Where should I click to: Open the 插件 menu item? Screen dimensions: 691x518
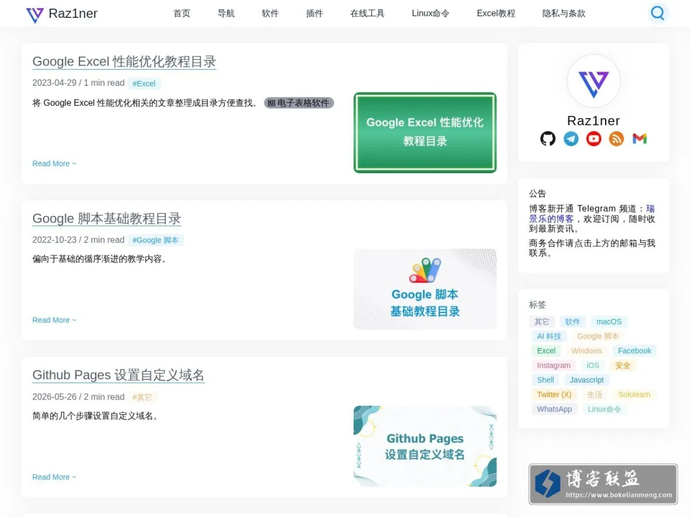tap(314, 13)
